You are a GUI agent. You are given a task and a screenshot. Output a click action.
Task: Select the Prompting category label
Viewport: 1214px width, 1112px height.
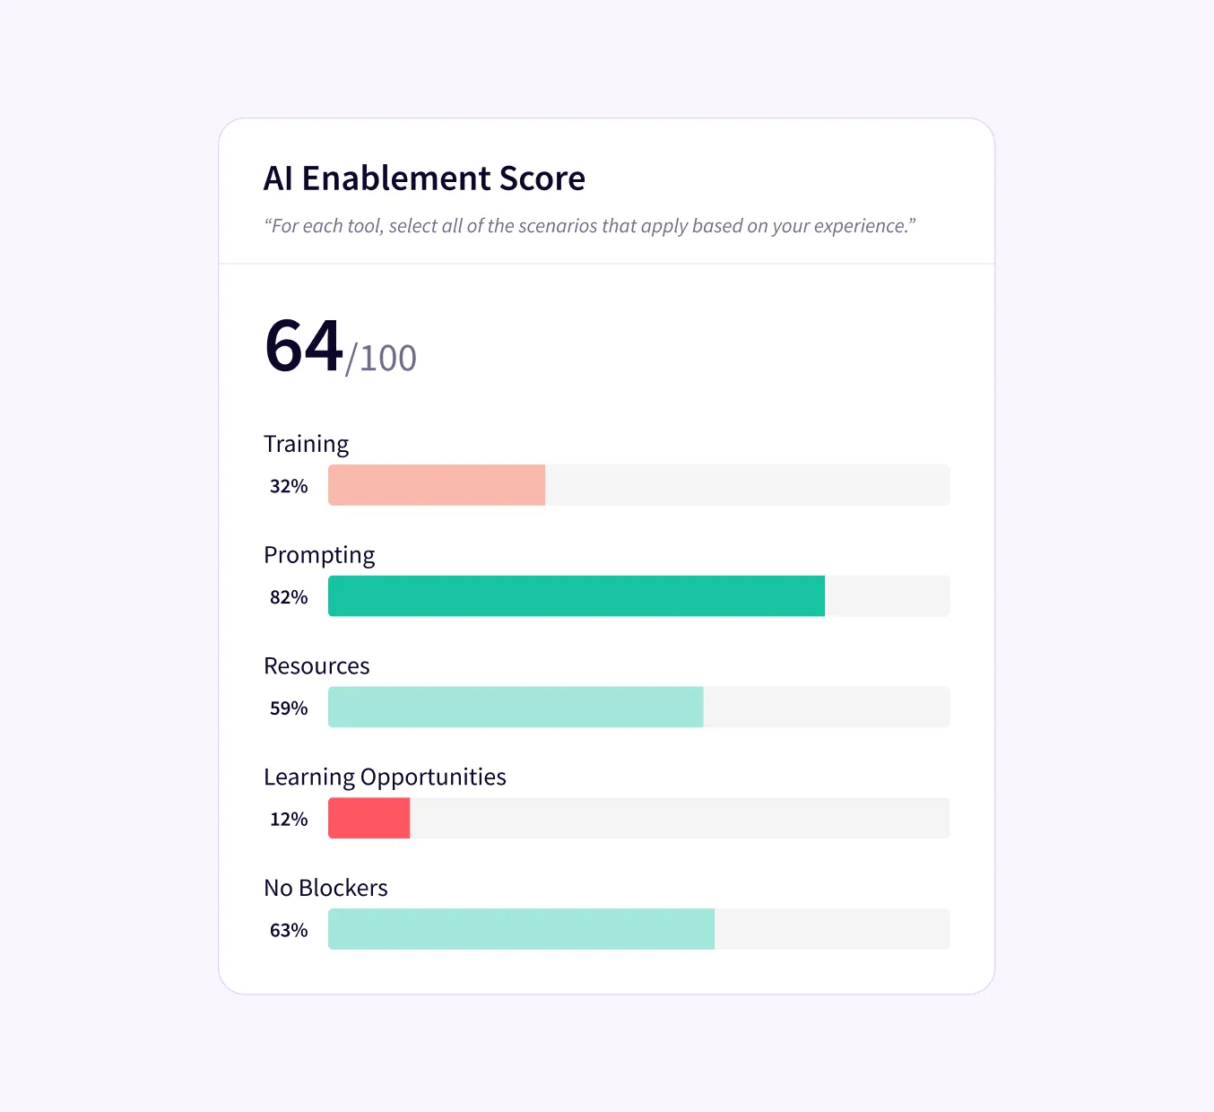319,555
